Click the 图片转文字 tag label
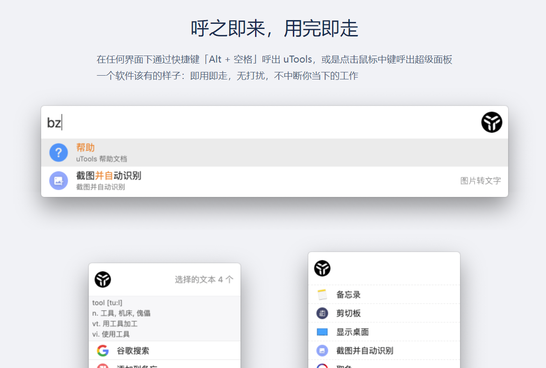The height and width of the screenshot is (368, 546). 481,181
